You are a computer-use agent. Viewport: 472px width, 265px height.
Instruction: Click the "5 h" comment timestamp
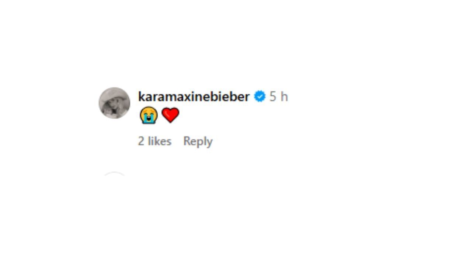pos(278,96)
